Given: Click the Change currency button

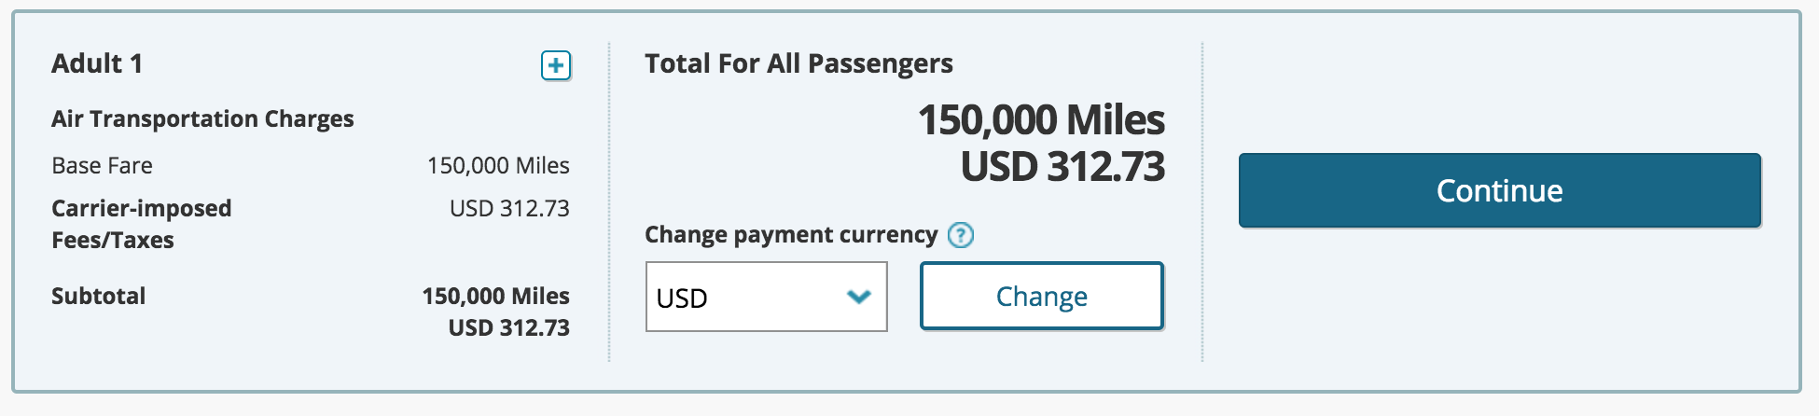Looking at the screenshot, I should (1041, 296).
